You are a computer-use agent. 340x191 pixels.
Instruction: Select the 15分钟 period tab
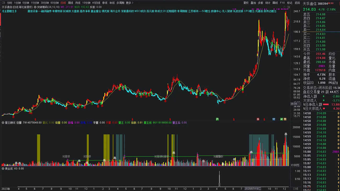tap(35, 3)
